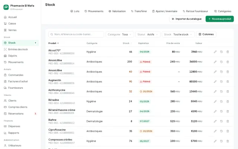The width and height of the screenshot is (238, 149).
Task: Edit Biafine pencil icon
Action: (215, 121)
